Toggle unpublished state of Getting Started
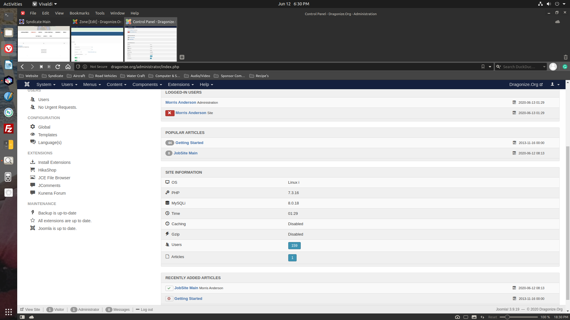This screenshot has height=320, width=570. 169,299
